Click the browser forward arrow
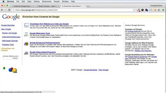 point(6,10)
